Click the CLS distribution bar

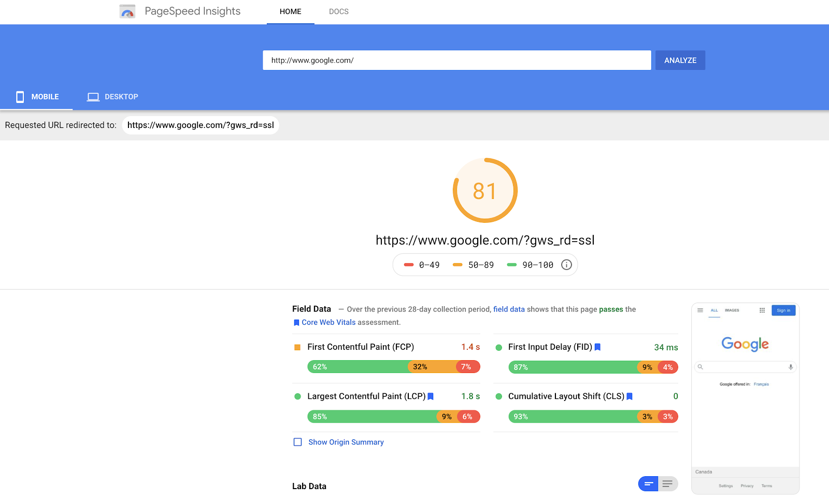[593, 417]
